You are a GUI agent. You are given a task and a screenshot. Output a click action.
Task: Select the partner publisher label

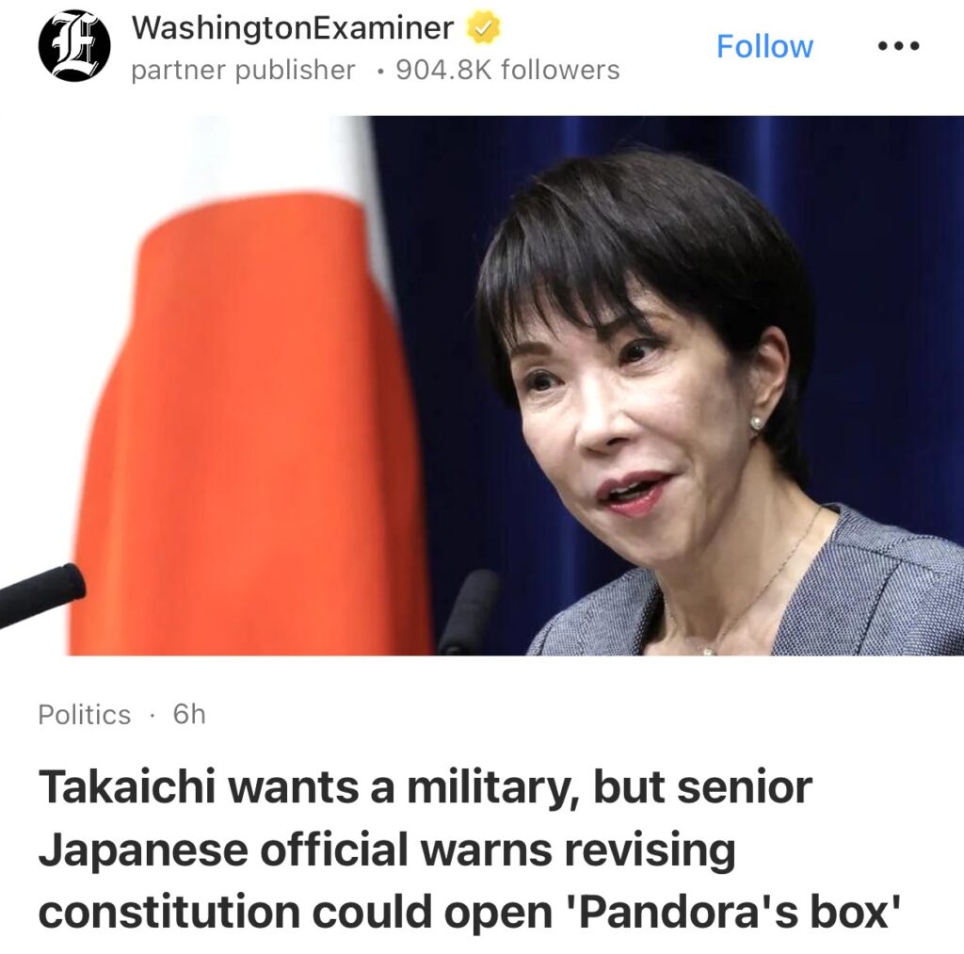tap(244, 70)
